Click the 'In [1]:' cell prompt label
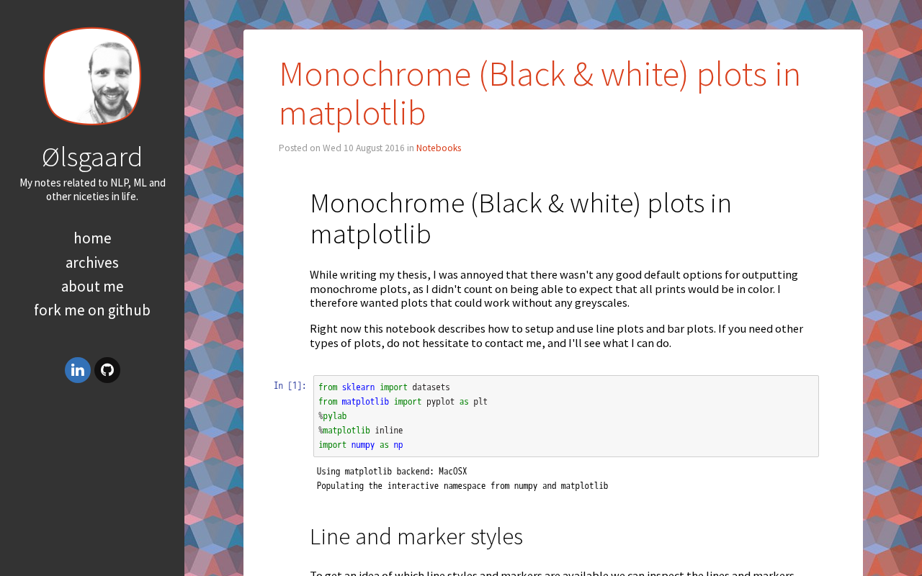The height and width of the screenshot is (576, 922). [290, 386]
